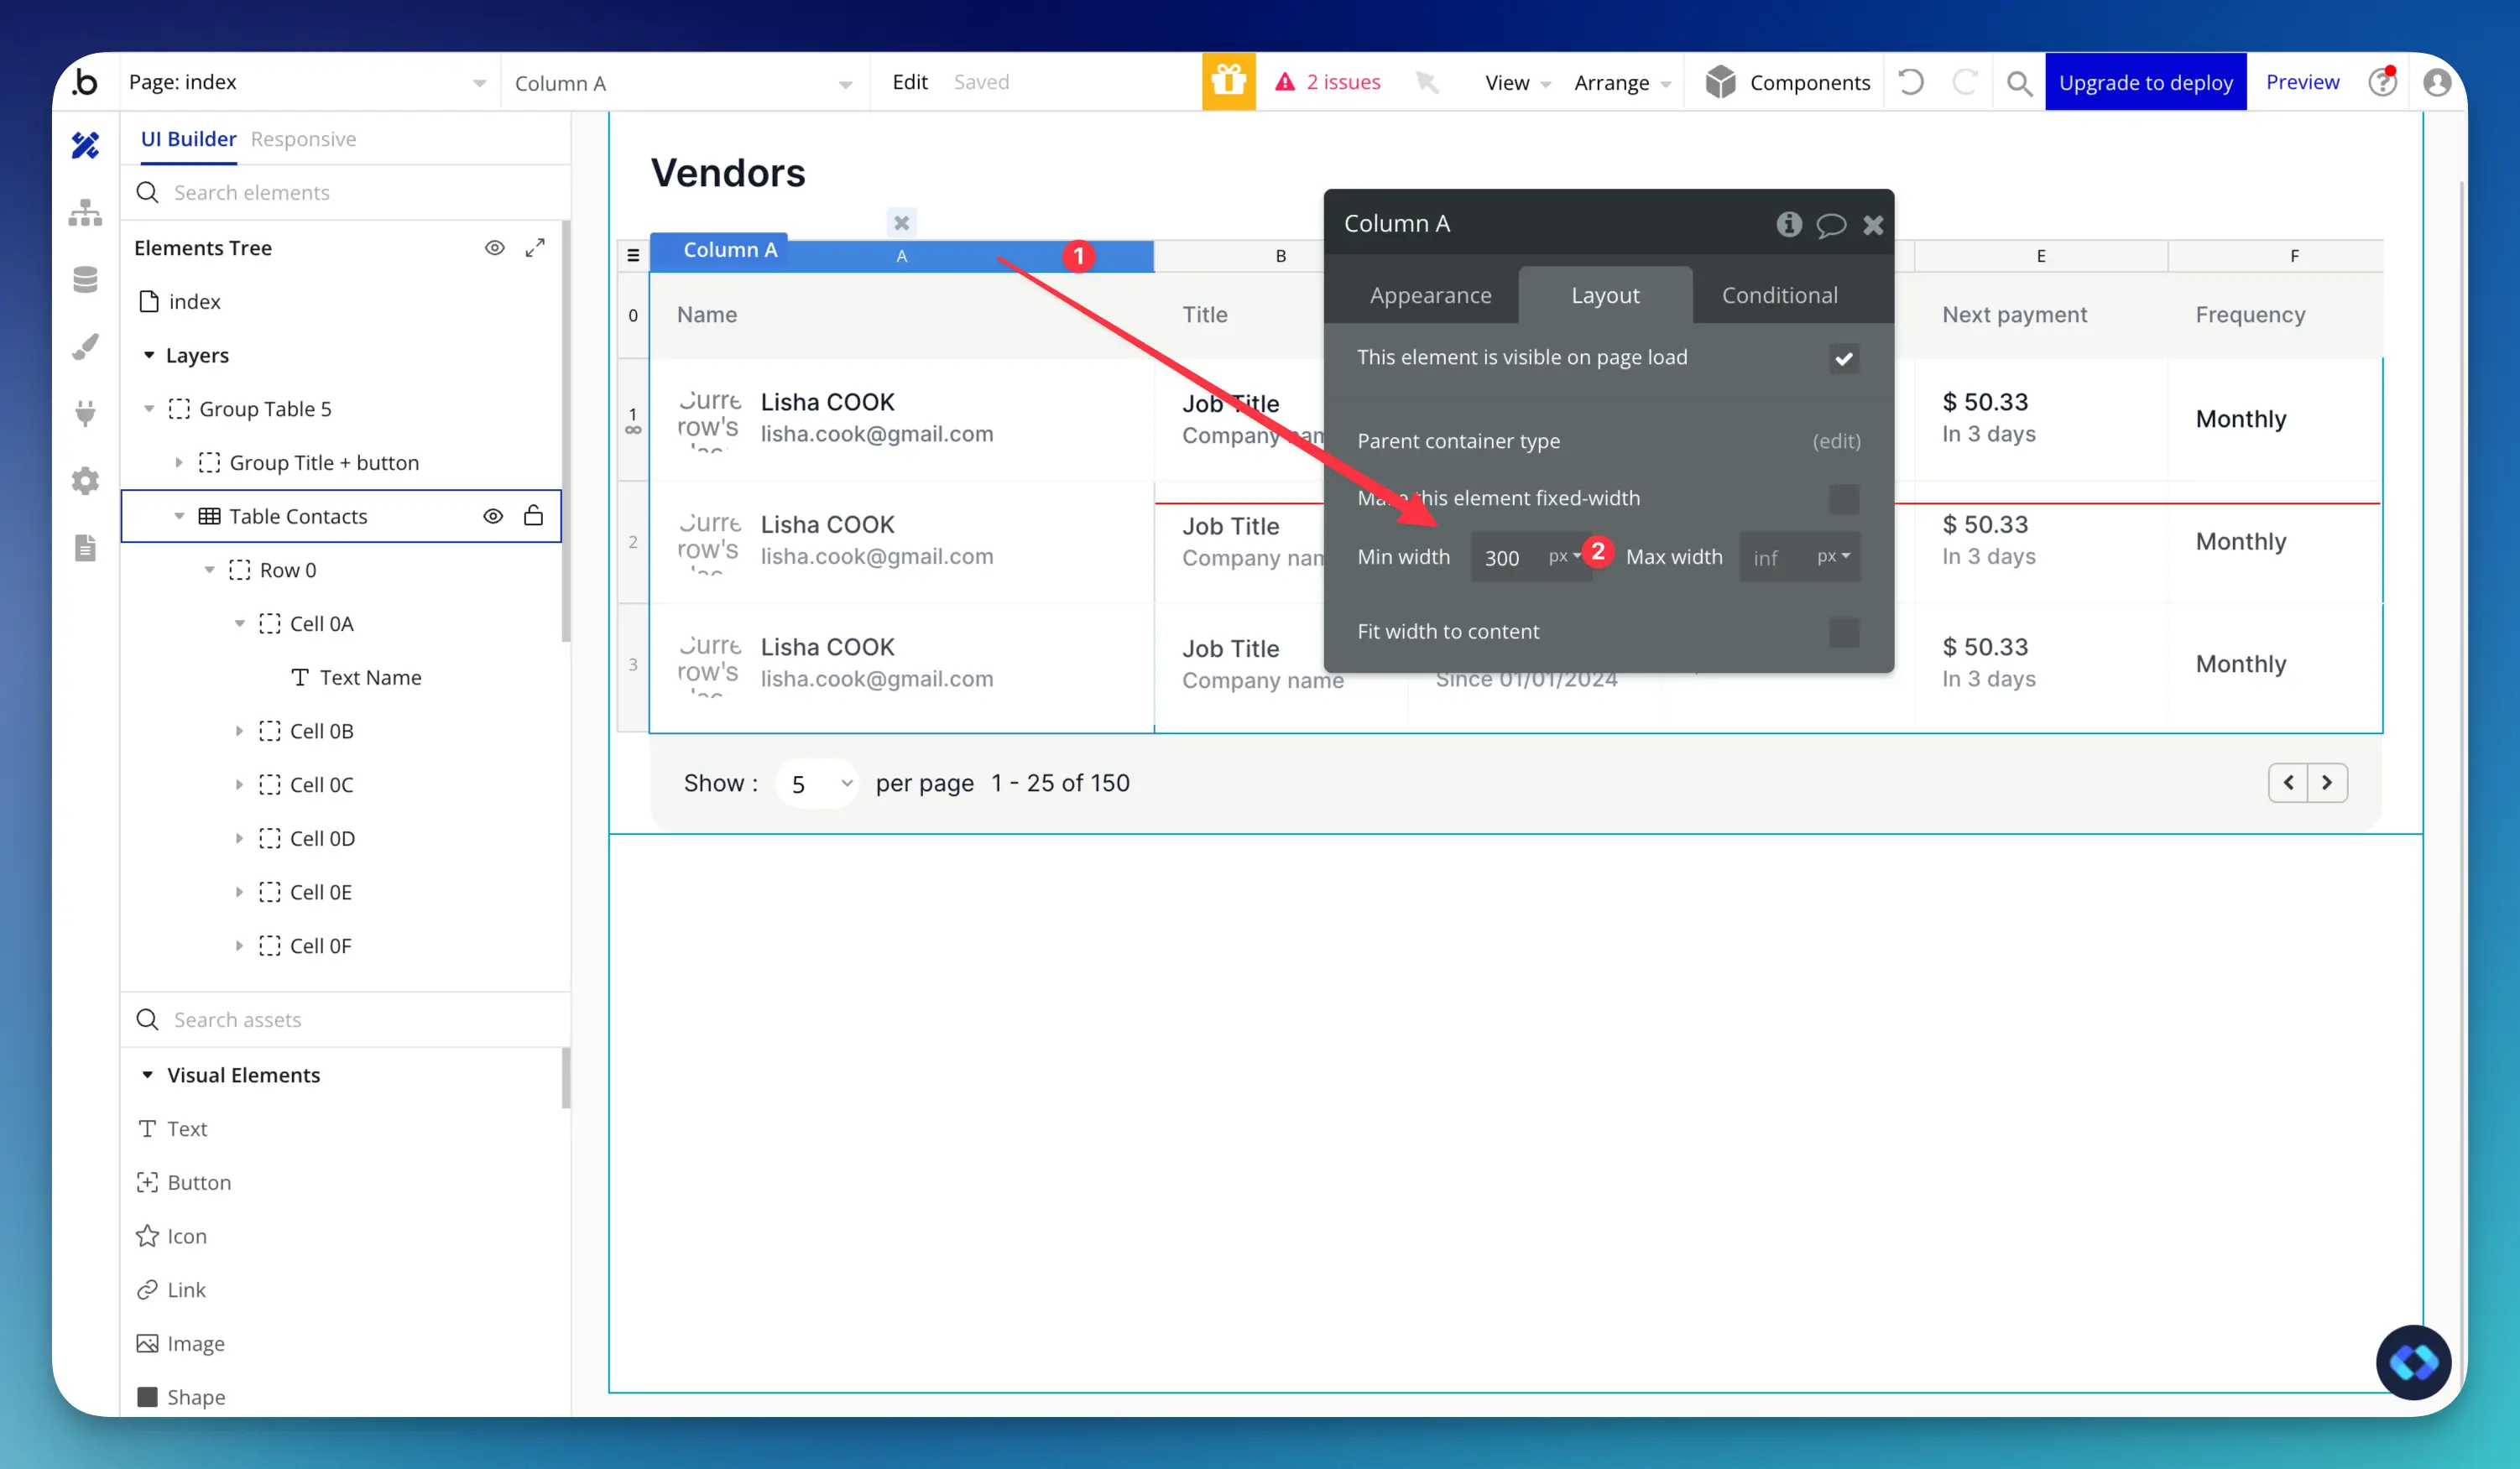
Task: Open the rows per page dropdown
Action: [818, 783]
